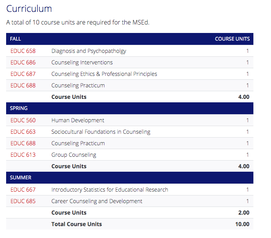Click the EDUC 663 course code
The width and height of the screenshot is (271, 238).
point(23,132)
